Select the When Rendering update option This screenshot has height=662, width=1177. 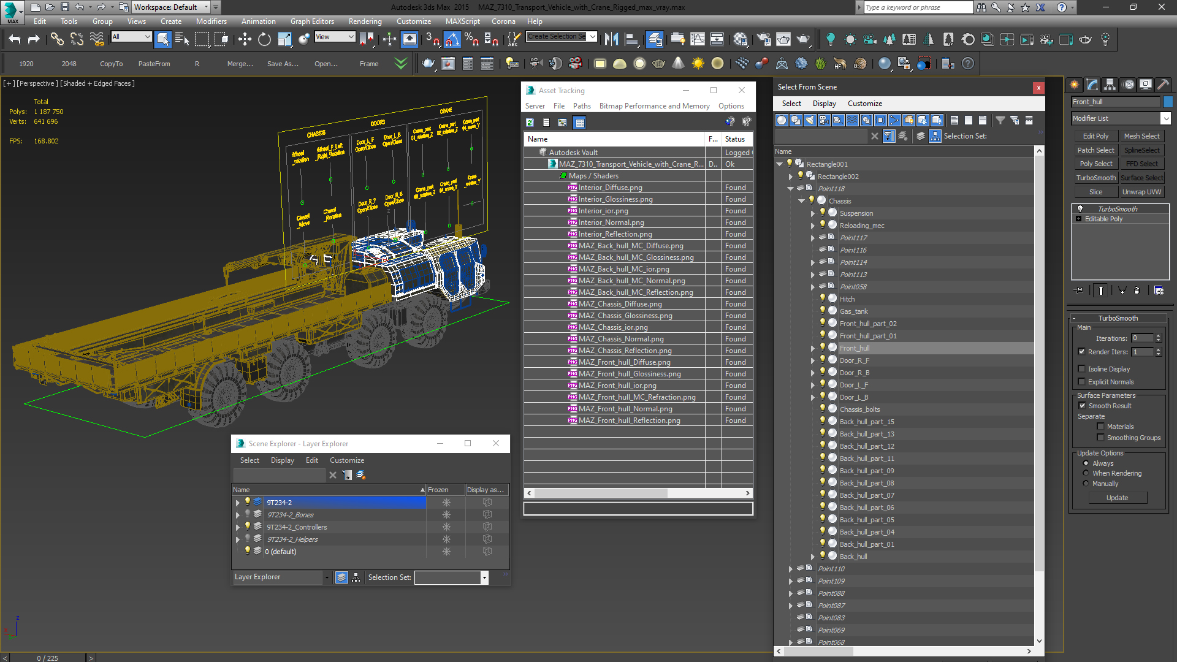(1086, 473)
